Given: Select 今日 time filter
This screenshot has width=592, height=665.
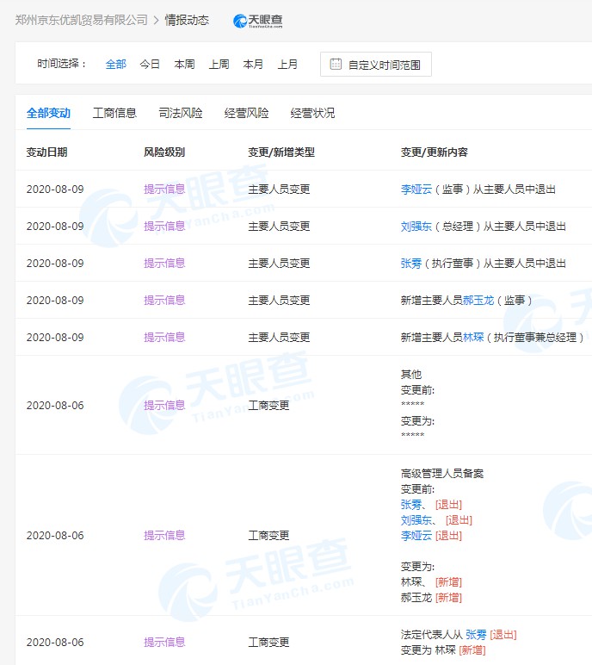Looking at the screenshot, I should 150,65.
